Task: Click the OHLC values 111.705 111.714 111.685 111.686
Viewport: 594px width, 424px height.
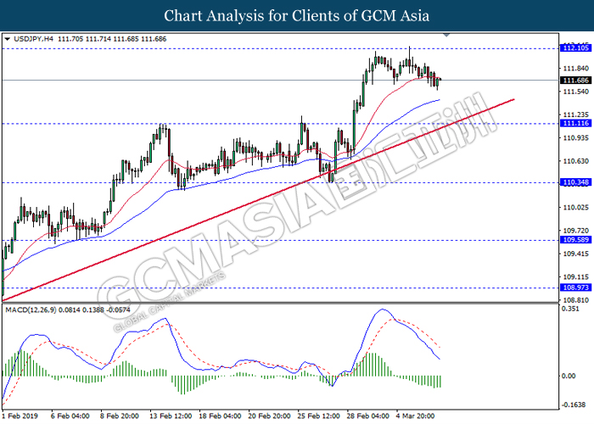Action: point(112,39)
